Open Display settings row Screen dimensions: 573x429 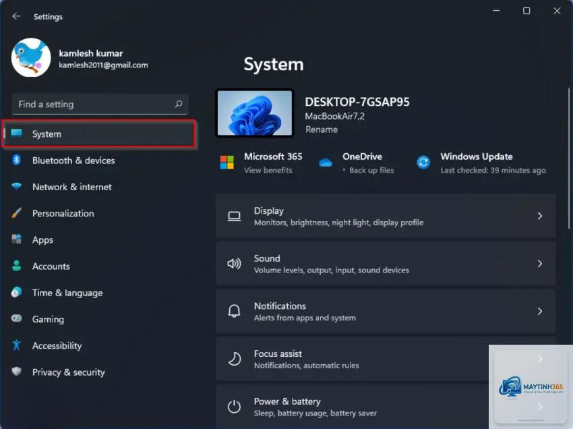point(386,216)
